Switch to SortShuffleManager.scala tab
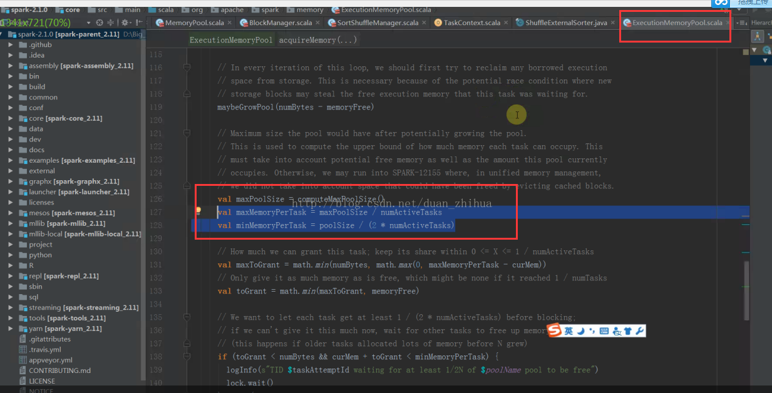Viewport: 772px width, 393px height. coord(378,23)
